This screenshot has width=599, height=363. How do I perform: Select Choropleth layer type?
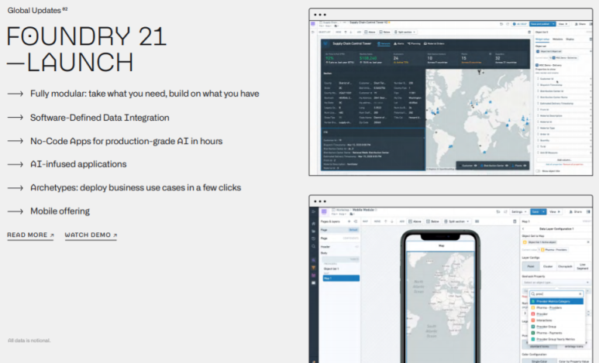click(x=565, y=266)
